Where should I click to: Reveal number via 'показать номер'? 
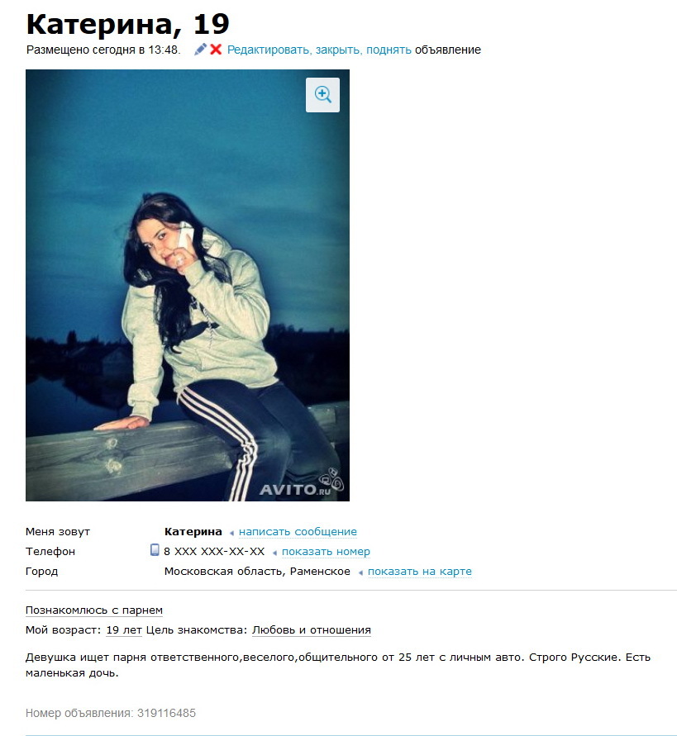pos(326,552)
